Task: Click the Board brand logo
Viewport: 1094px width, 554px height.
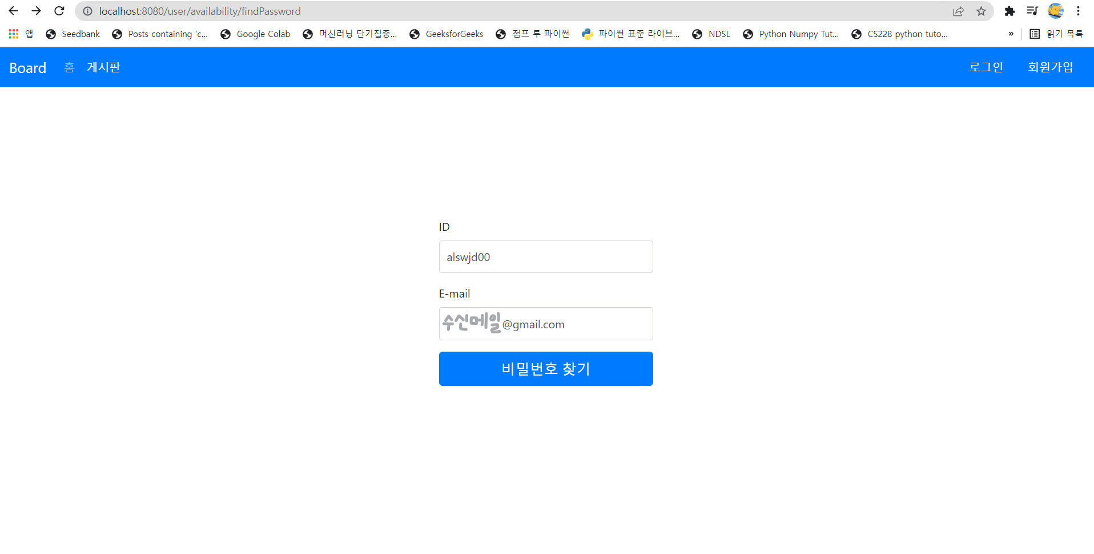Action: click(27, 68)
